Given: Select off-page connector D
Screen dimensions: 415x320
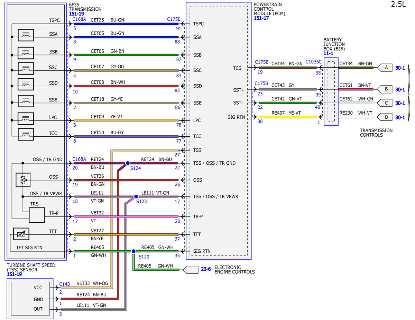Looking at the screenshot, I should (384, 117).
